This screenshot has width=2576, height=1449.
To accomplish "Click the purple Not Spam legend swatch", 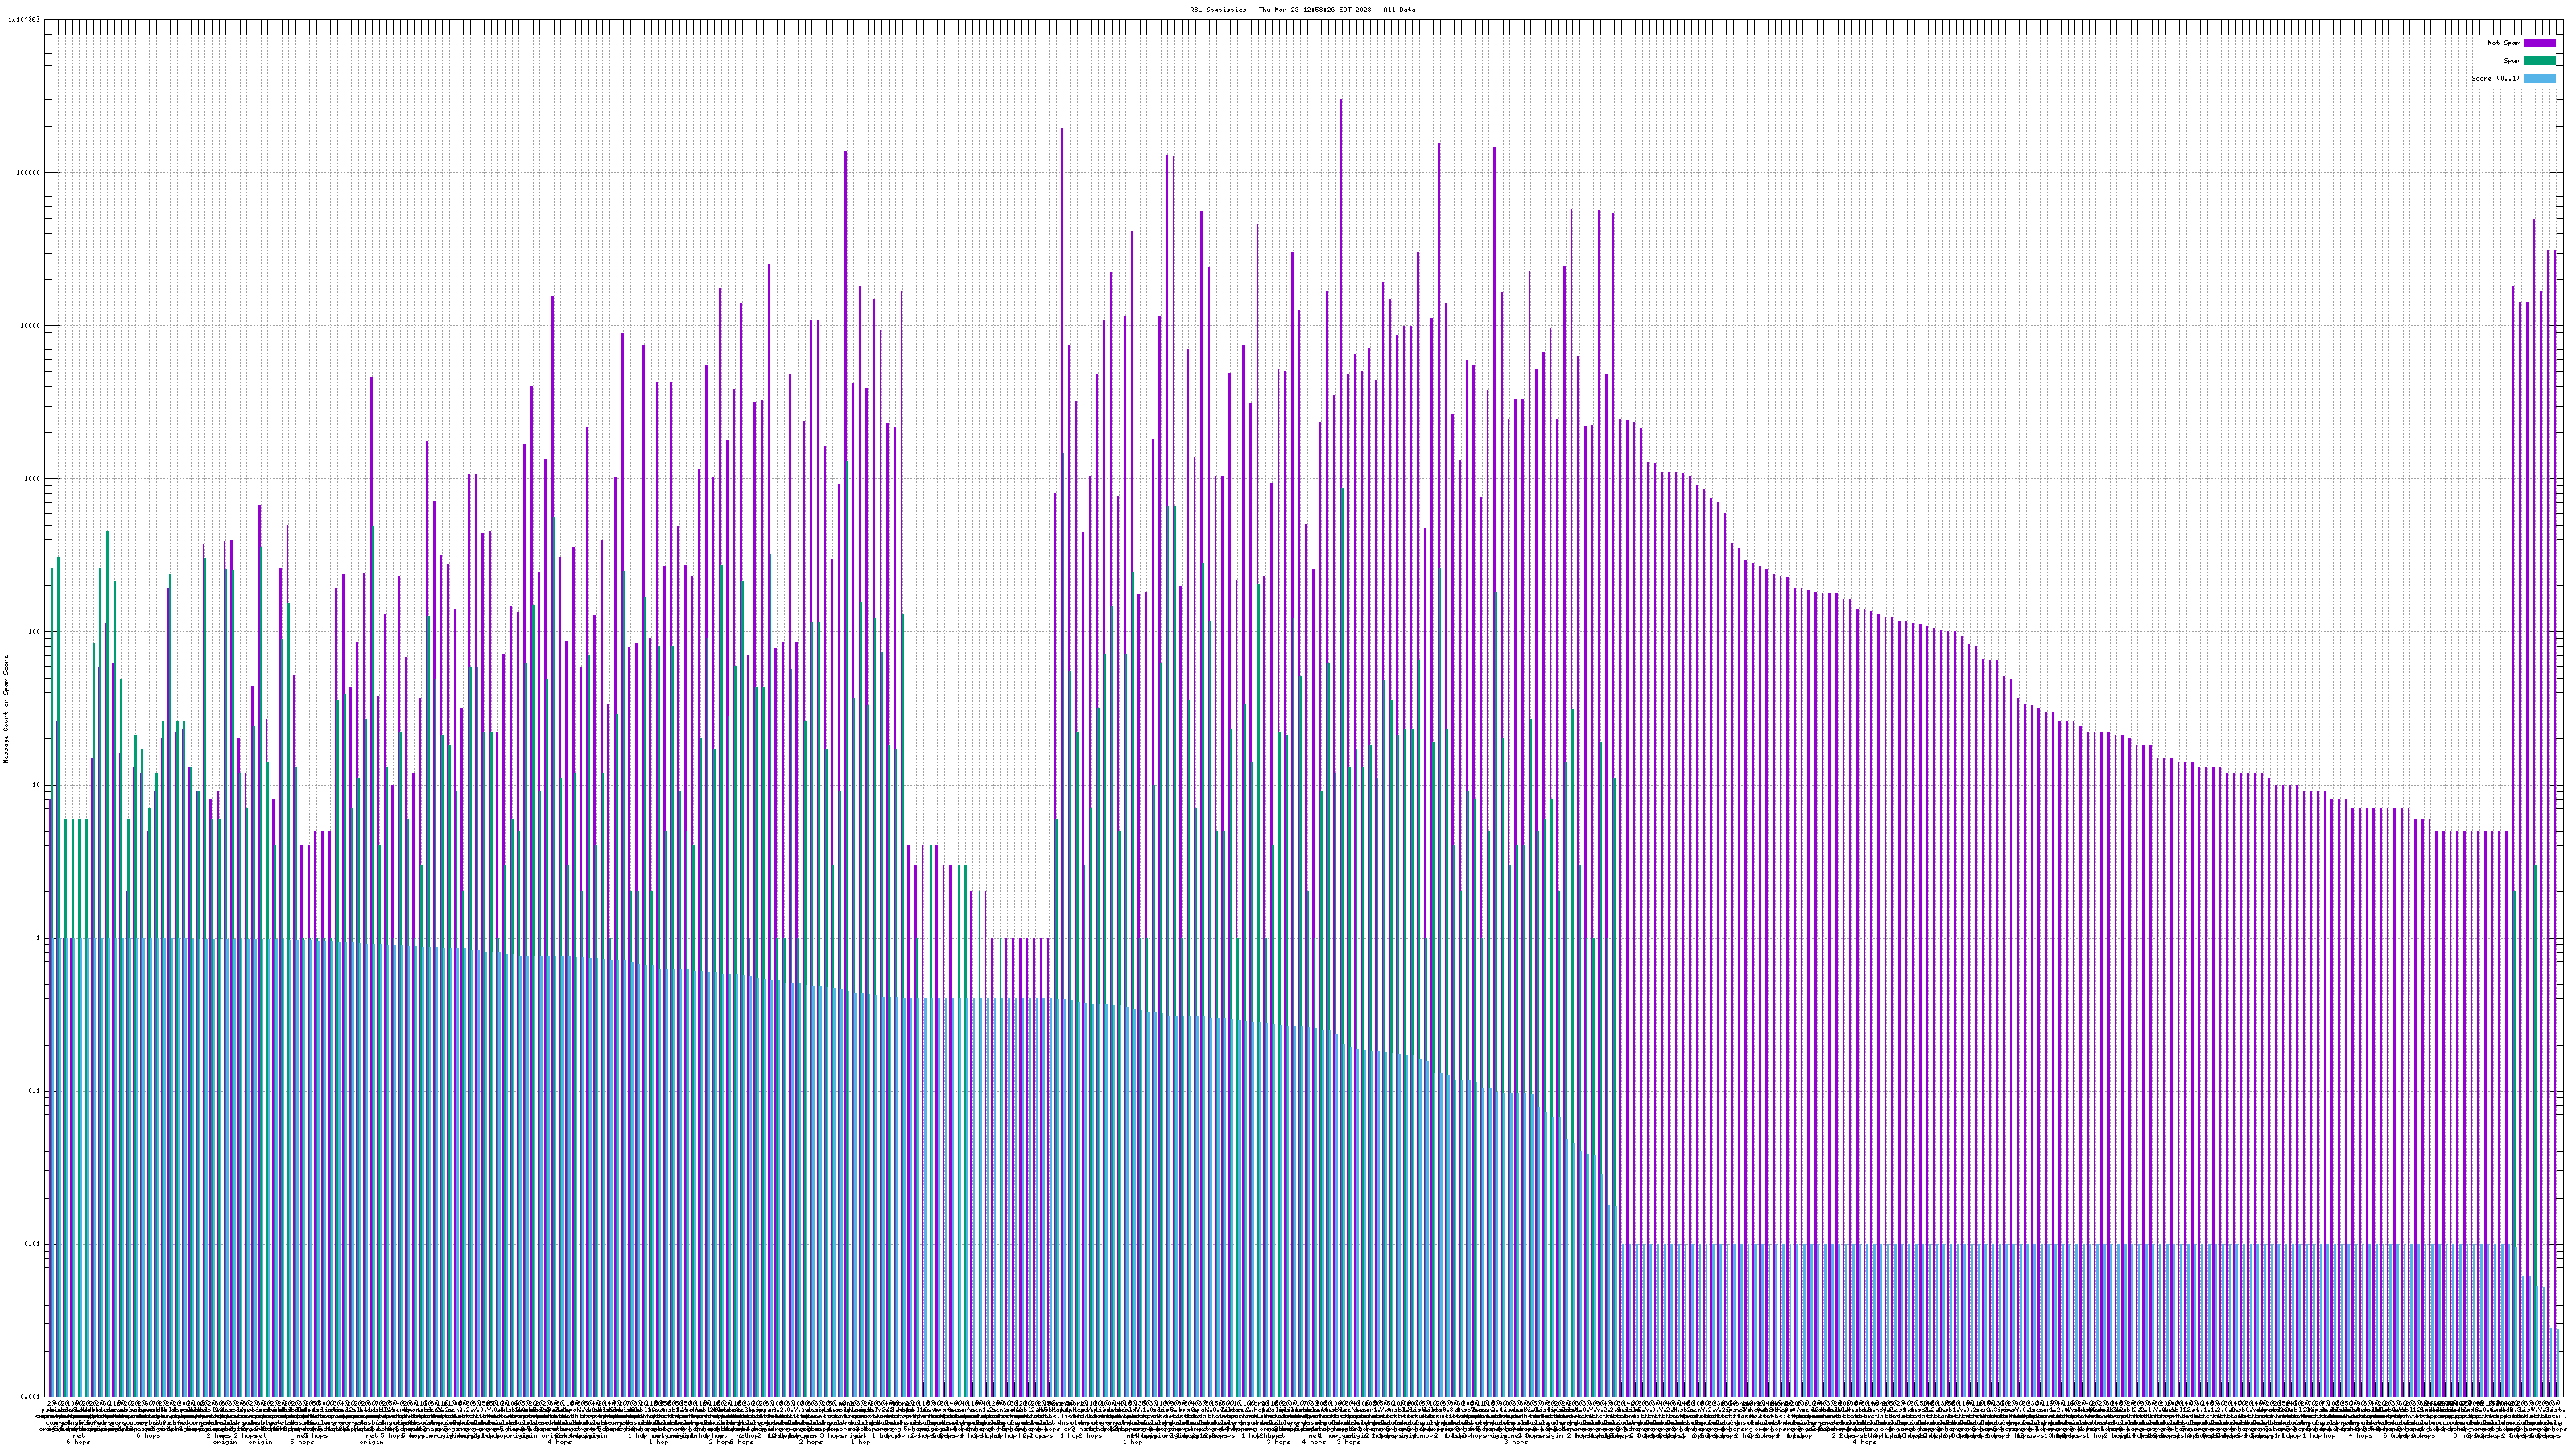I will 2539,43.
